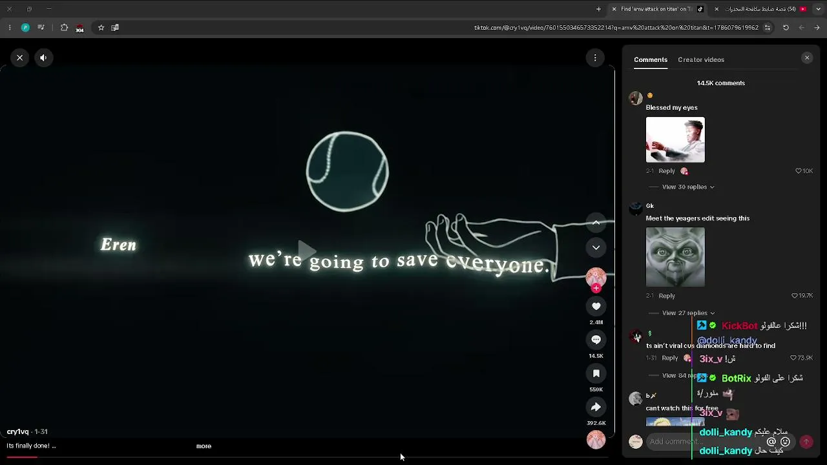Save the video with the bookmark icon
Viewport: 827px width, 465px height.
tap(596, 373)
